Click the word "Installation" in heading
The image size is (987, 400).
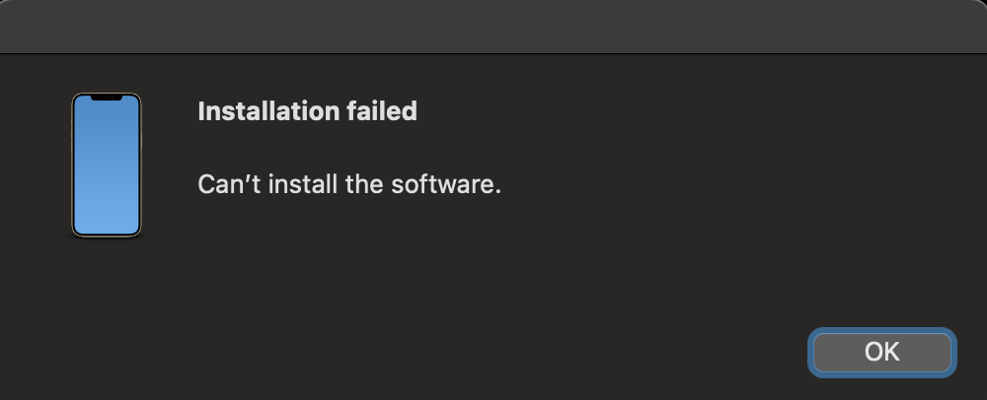(x=268, y=111)
